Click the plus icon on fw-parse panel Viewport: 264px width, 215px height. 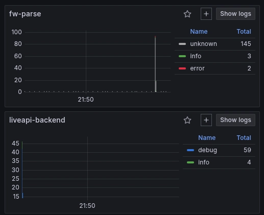pos(206,14)
